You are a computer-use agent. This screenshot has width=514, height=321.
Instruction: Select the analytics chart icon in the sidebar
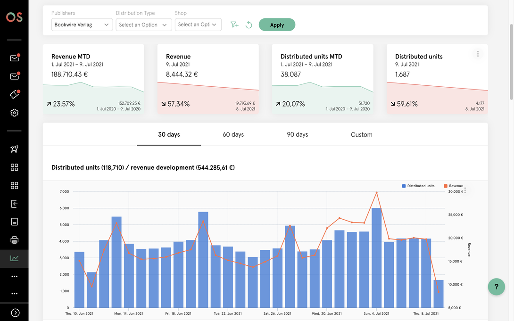(x=15, y=258)
